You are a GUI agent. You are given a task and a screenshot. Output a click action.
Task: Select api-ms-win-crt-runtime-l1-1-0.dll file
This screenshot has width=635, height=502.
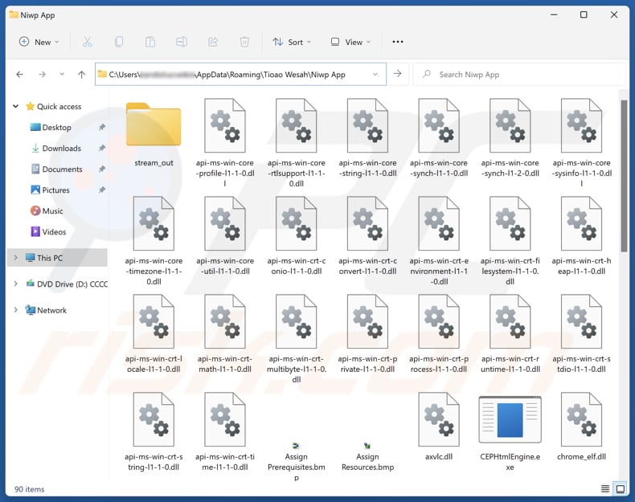click(x=510, y=333)
